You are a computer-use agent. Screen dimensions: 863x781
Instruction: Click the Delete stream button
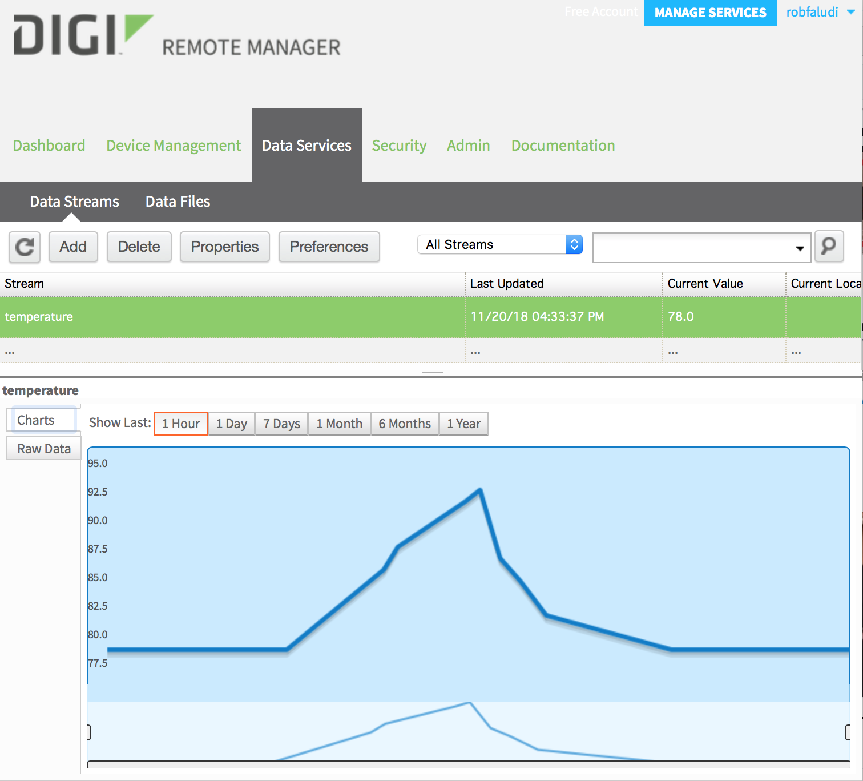coord(139,247)
